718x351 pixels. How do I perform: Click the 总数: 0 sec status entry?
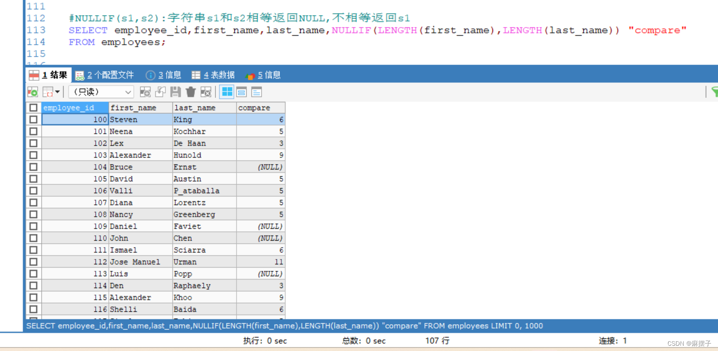click(x=364, y=341)
